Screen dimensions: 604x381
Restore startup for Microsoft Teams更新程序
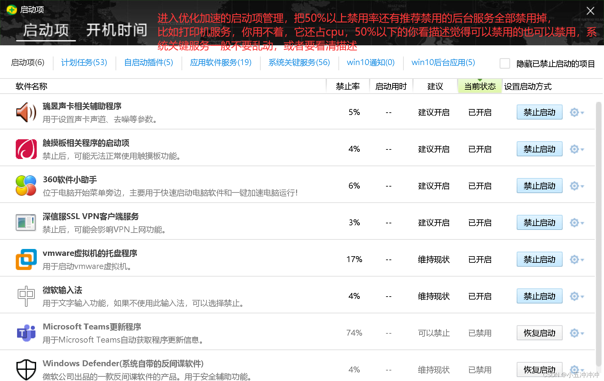(x=539, y=333)
